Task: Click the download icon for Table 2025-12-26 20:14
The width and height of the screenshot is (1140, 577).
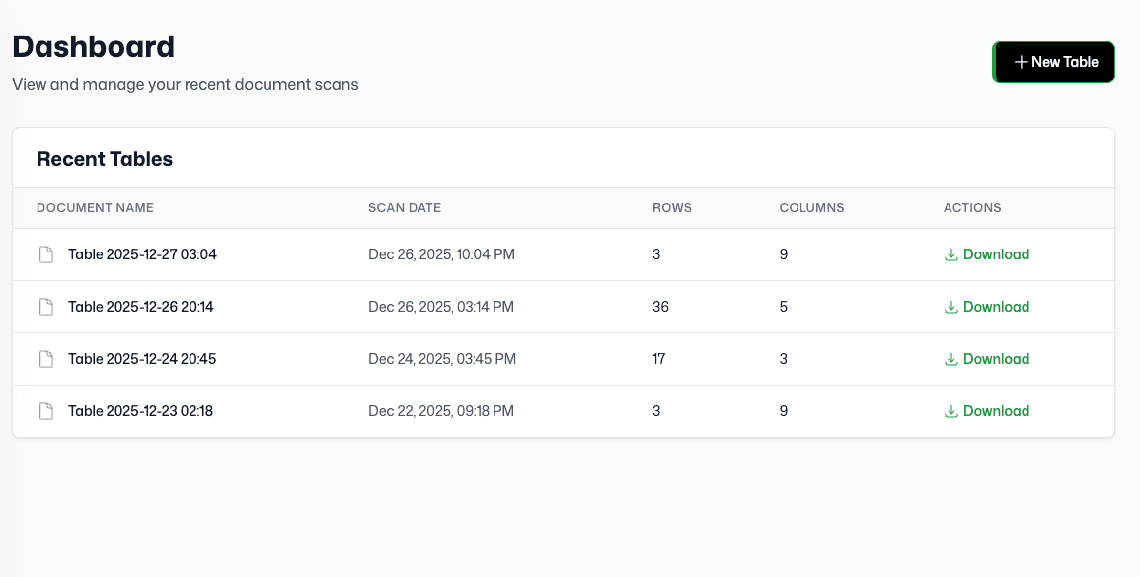Action: [x=950, y=307]
